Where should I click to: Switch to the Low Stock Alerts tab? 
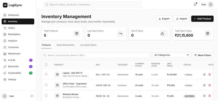point(88,45)
